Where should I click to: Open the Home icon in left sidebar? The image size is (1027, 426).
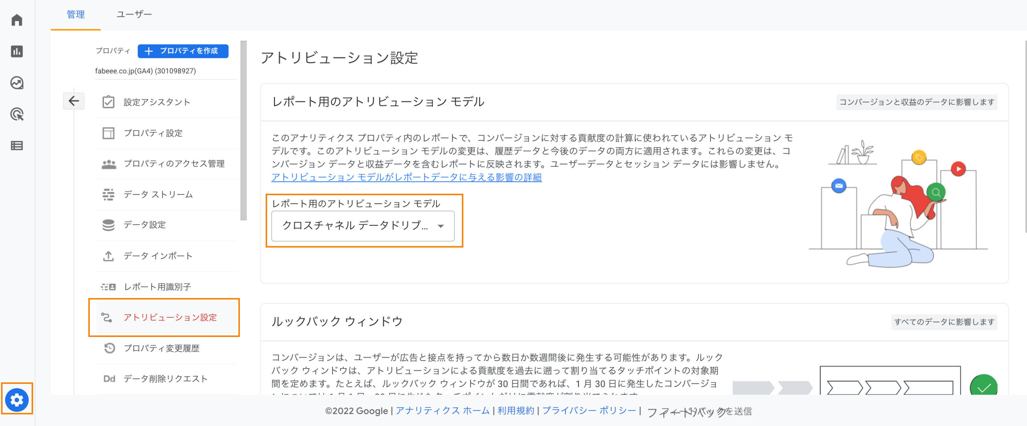(17, 20)
